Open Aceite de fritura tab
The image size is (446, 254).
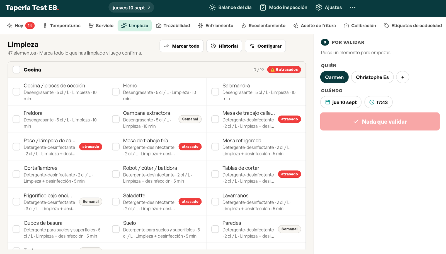tap(314, 26)
